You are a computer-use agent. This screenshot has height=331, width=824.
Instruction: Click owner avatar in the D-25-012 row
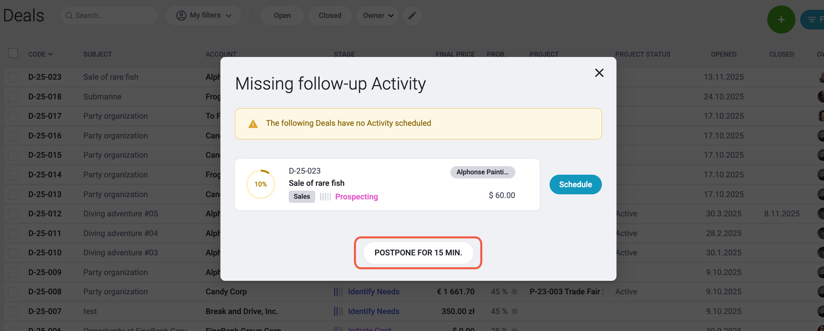click(821, 214)
